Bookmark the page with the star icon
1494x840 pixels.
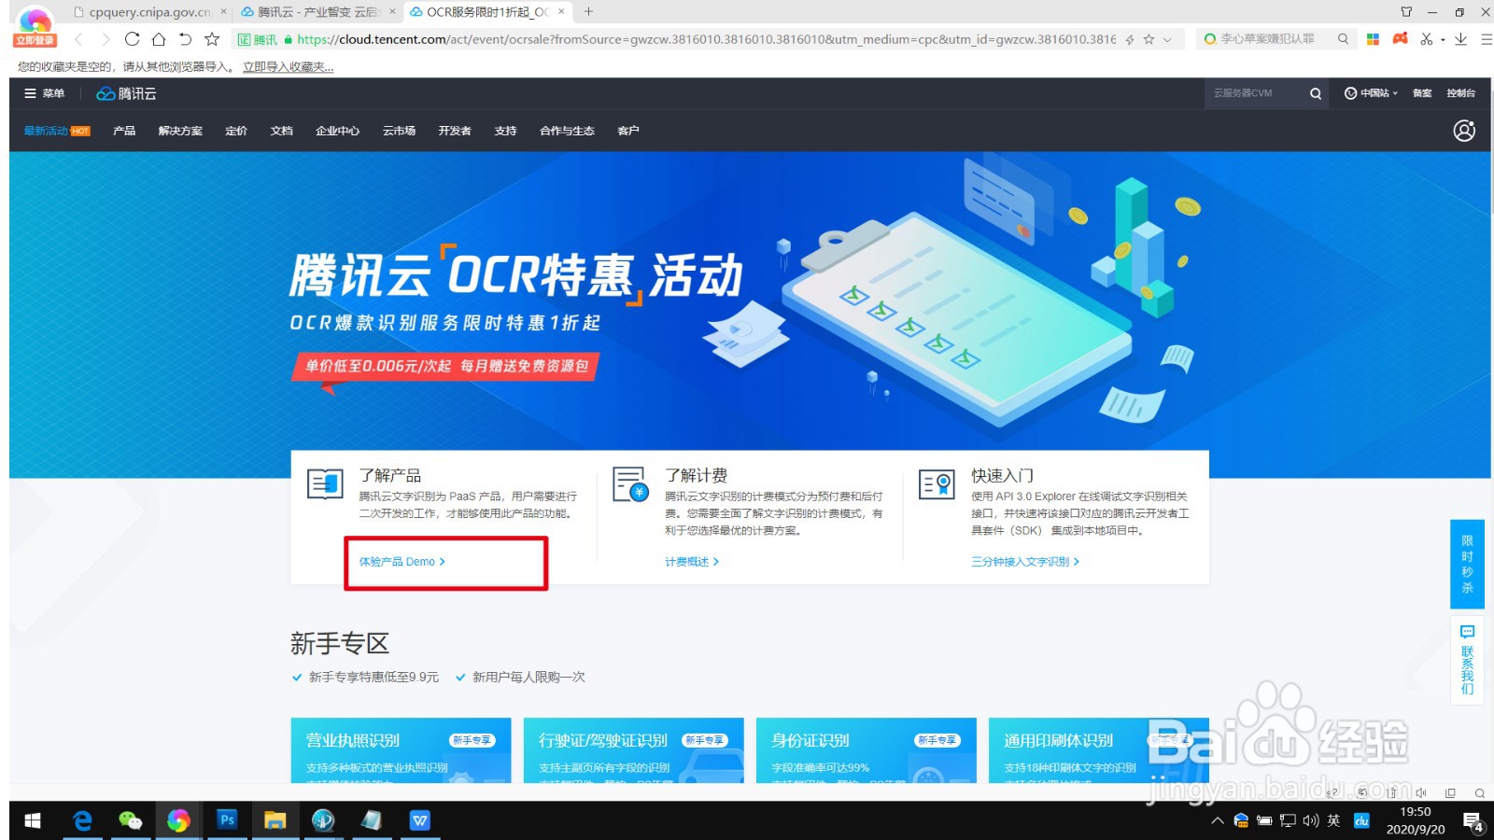pos(1149,39)
